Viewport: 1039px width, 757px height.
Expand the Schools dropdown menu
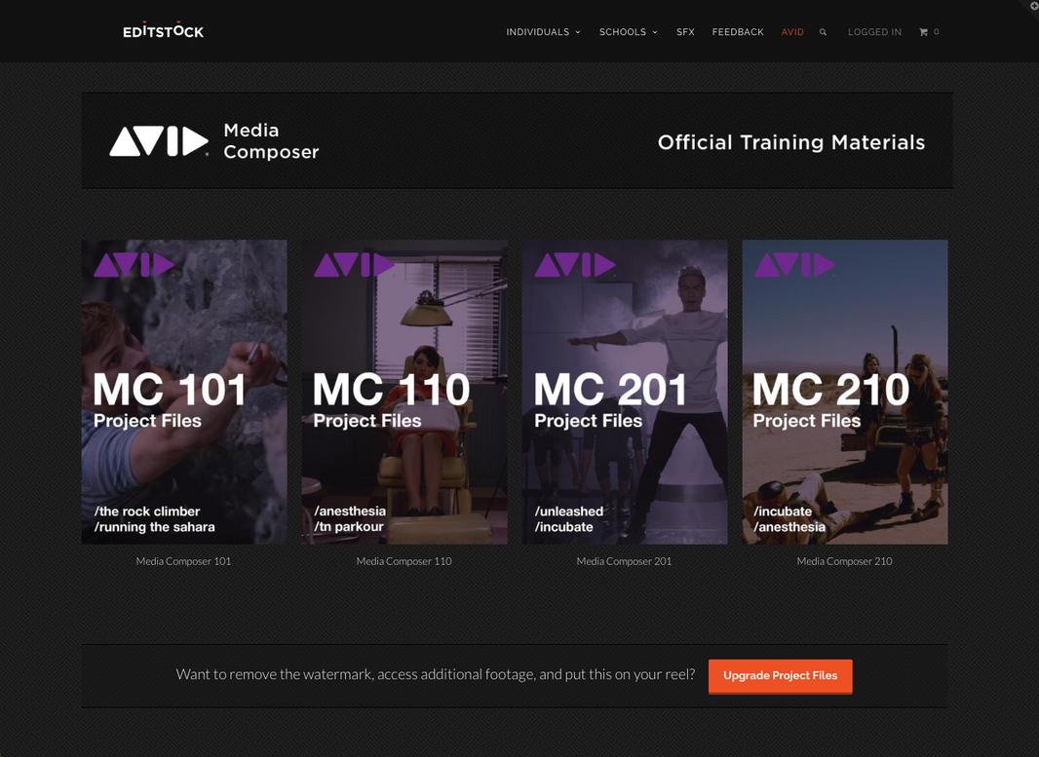(628, 32)
